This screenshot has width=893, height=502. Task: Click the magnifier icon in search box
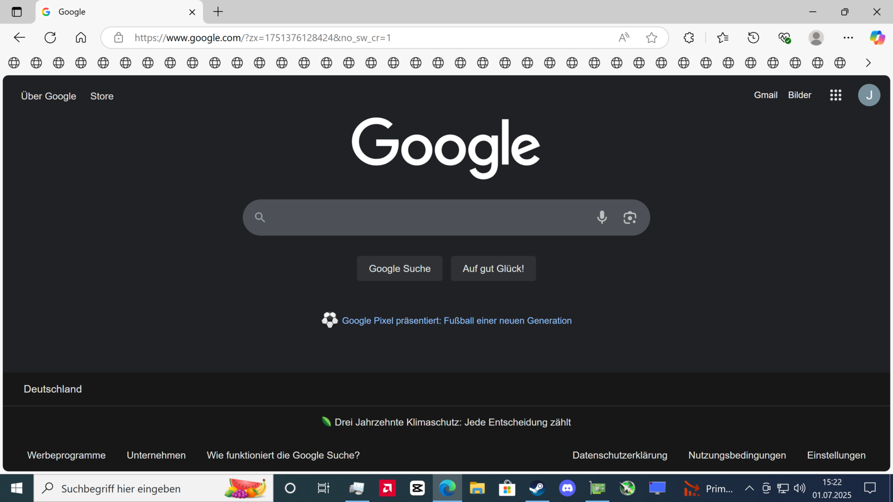pos(260,217)
